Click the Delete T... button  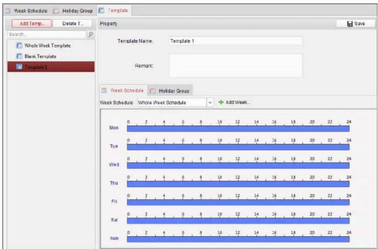click(x=72, y=23)
